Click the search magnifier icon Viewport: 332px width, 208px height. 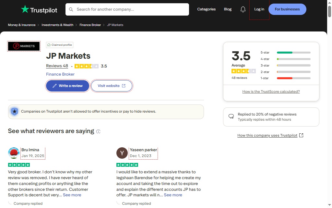coord(71,9)
